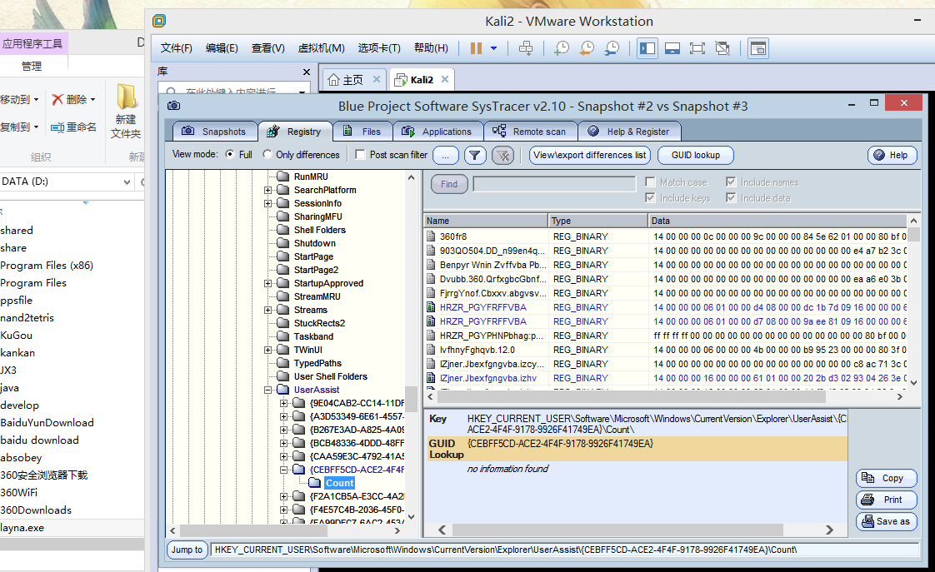Sort values by the Type column header
The height and width of the screenshot is (572, 935).
pyautogui.click(x=597, y=221)
